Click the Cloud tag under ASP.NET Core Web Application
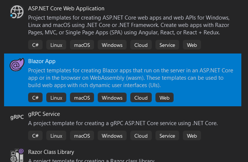 coord(141,45)
